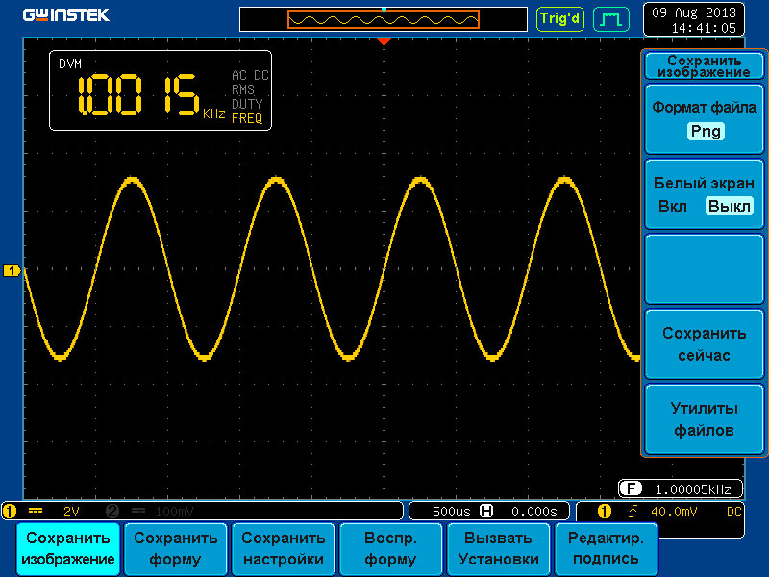Image resolution: width=769 pixels, height=577 pixels.
Task: Select FREQ mode in the DVM box
Action: (x=247, y=119)
